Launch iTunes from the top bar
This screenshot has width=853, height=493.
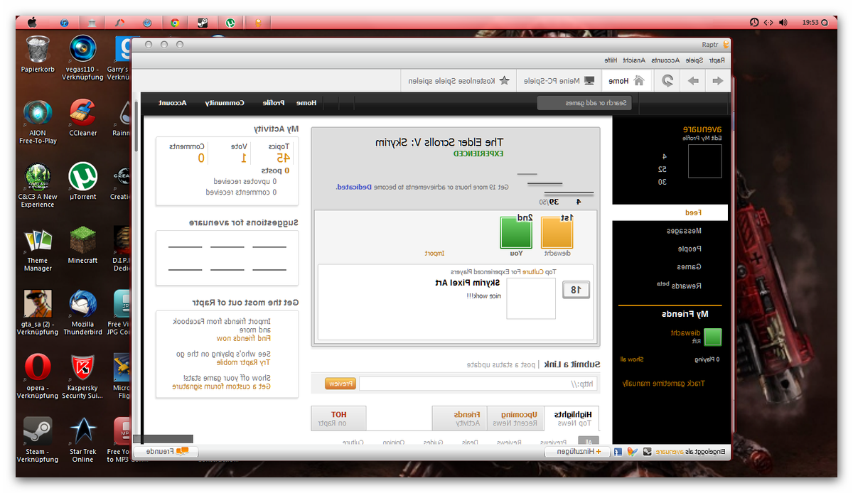click(x=65, y=22)
